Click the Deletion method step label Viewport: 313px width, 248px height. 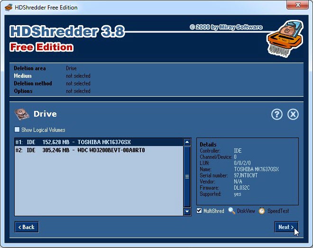[33, 83]
